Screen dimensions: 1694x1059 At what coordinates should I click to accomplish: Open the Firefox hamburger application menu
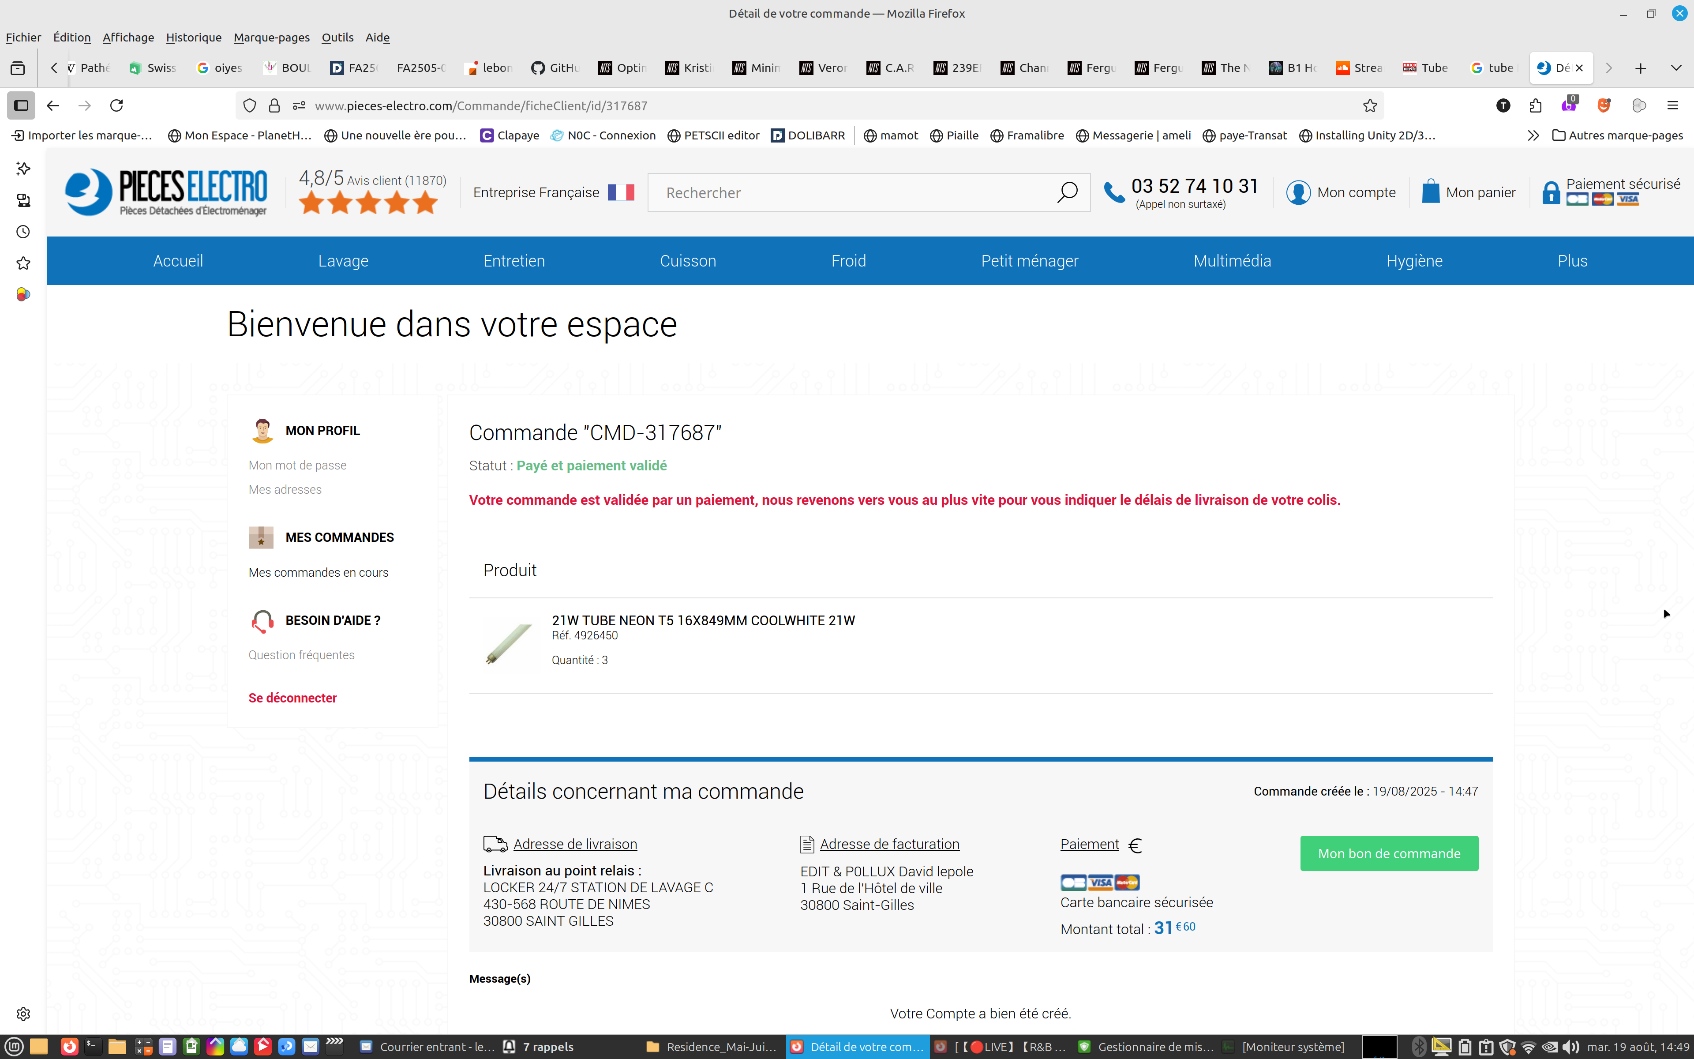pos(1673,106)
